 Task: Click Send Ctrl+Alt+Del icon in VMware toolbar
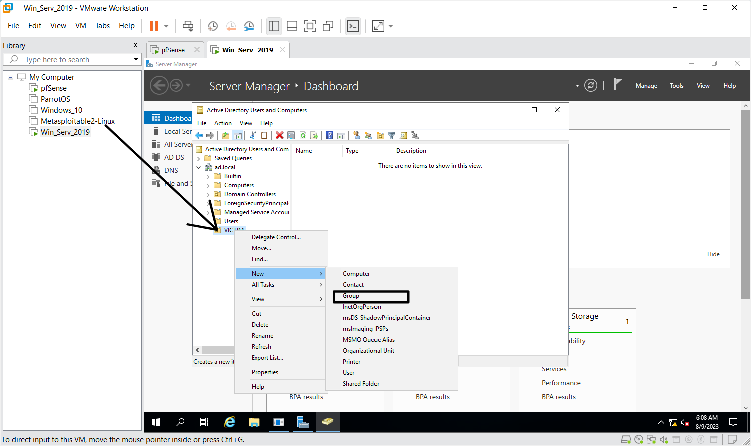click(x=188, y=26)
